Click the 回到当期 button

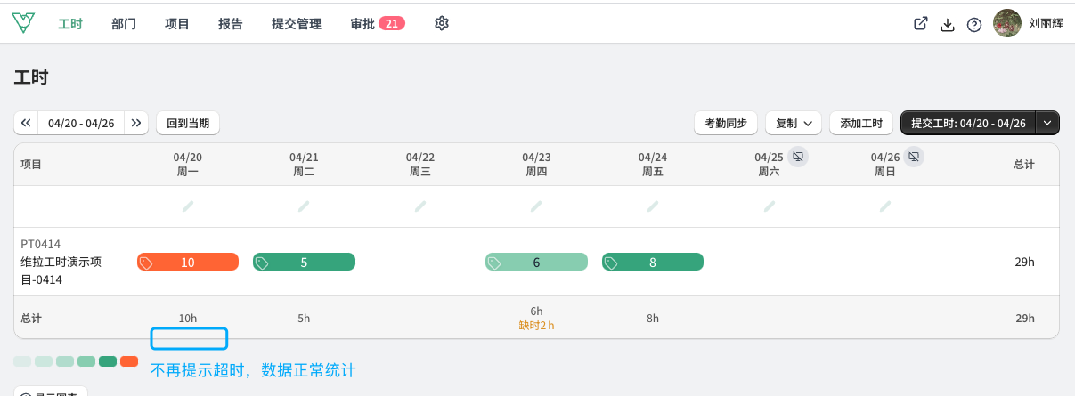click(x=188, y=123)
